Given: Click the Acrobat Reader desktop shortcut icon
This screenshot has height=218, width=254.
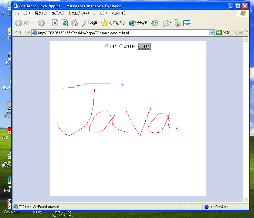Looking at the screenshot, I should pos(9,105).
